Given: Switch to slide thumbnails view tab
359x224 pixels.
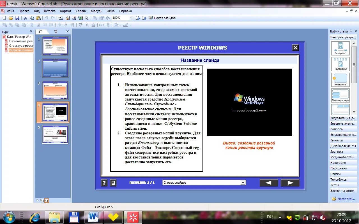Looking at the screenshot, I should tap(41, 32).
